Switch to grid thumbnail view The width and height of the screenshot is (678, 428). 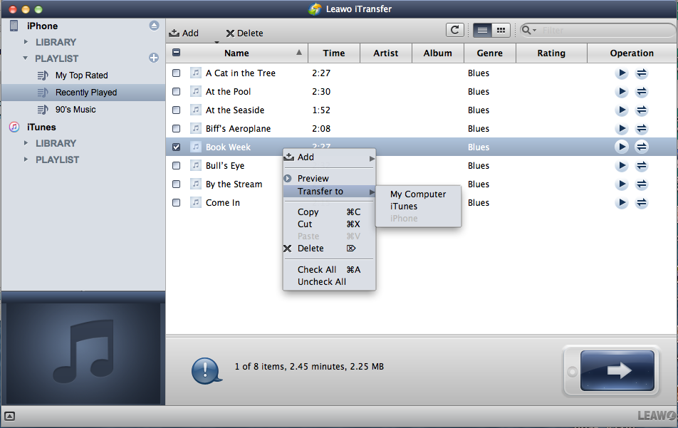501,30
